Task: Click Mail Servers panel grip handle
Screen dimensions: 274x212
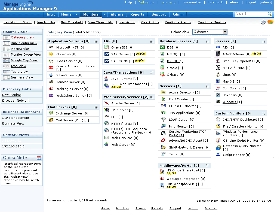Action: click(x=96, y=107)
